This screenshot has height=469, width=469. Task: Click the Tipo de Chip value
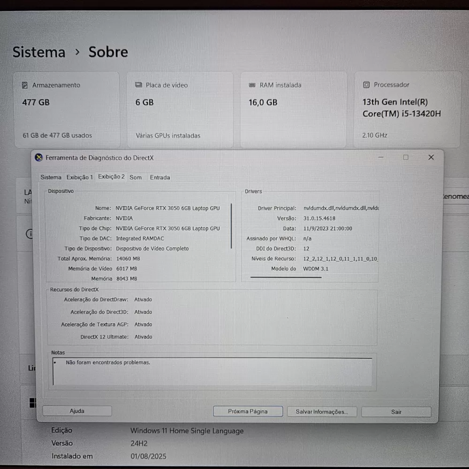coord(168,228)
